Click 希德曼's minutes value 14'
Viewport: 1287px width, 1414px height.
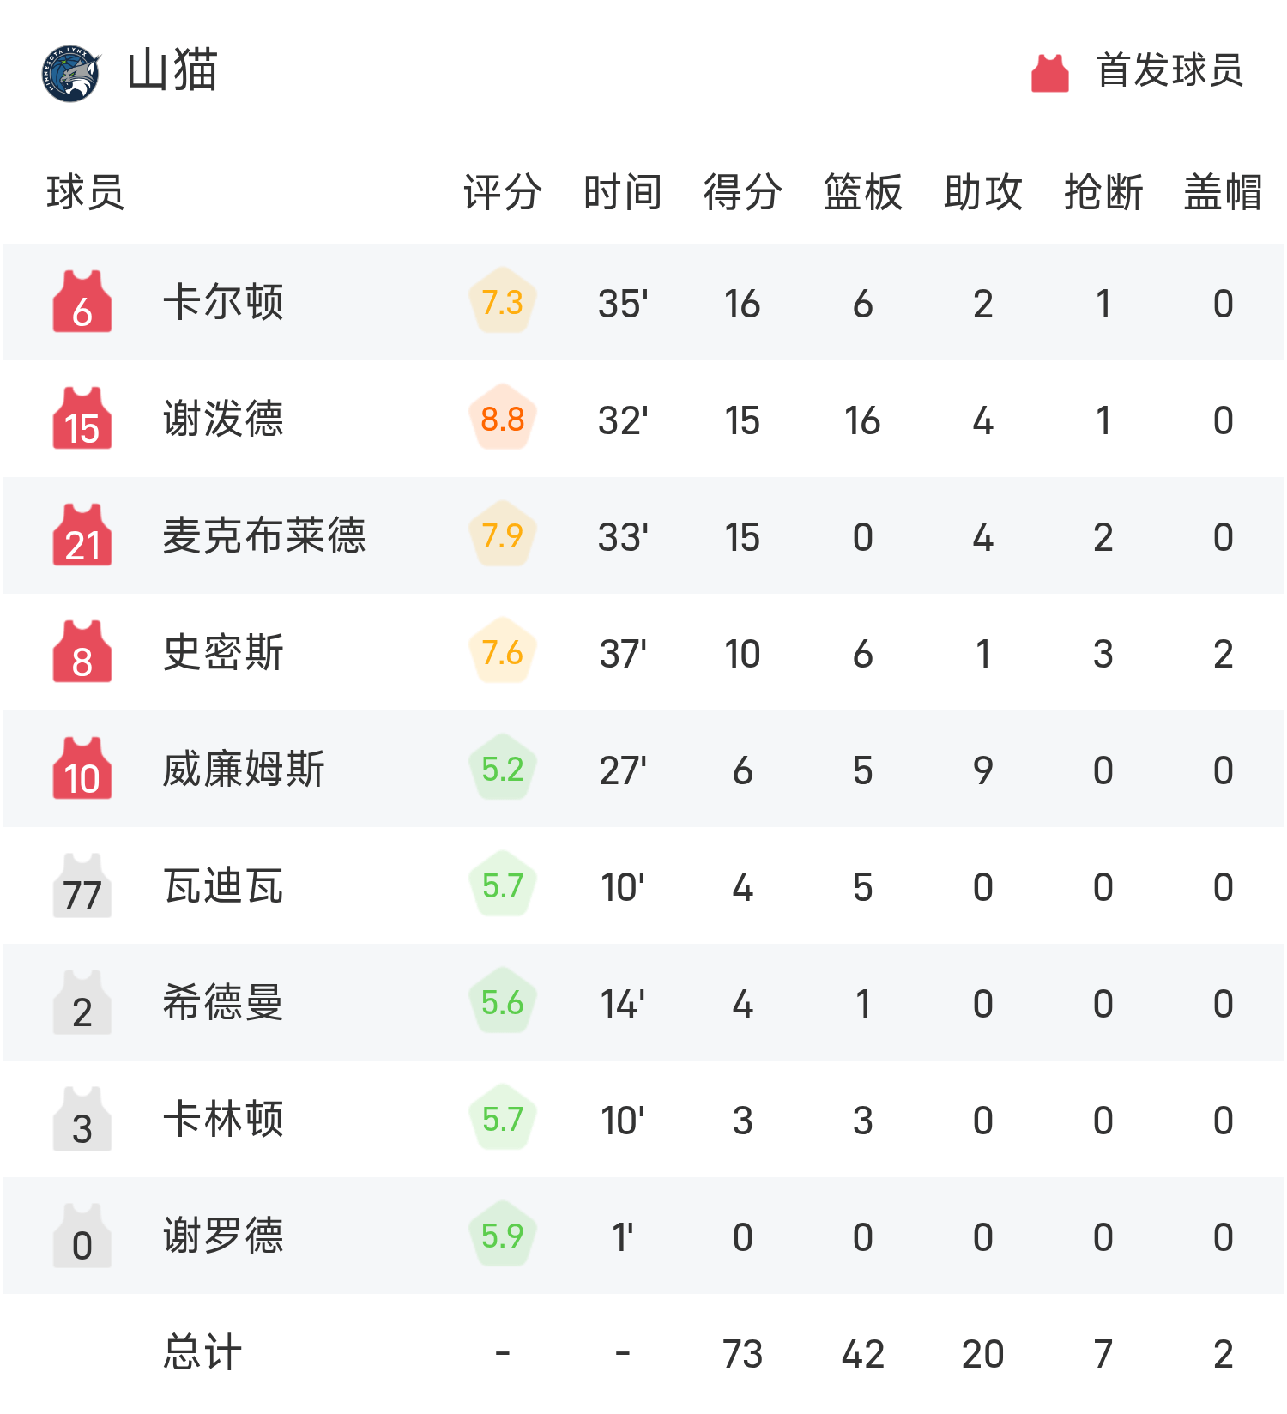point(619,1003)
